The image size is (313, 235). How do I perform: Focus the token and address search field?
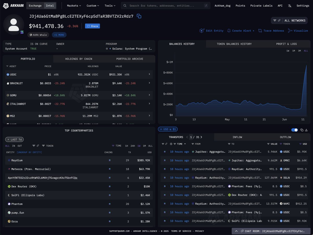tap(166, 6)
